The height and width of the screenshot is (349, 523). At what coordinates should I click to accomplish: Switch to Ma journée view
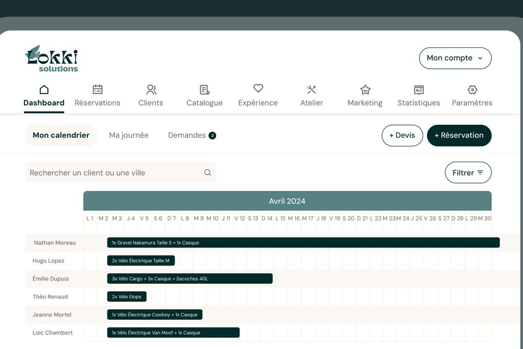point(129,135)
